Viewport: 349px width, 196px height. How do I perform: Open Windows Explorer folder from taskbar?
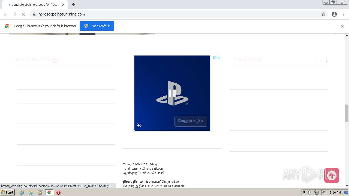tap(31, 192)
